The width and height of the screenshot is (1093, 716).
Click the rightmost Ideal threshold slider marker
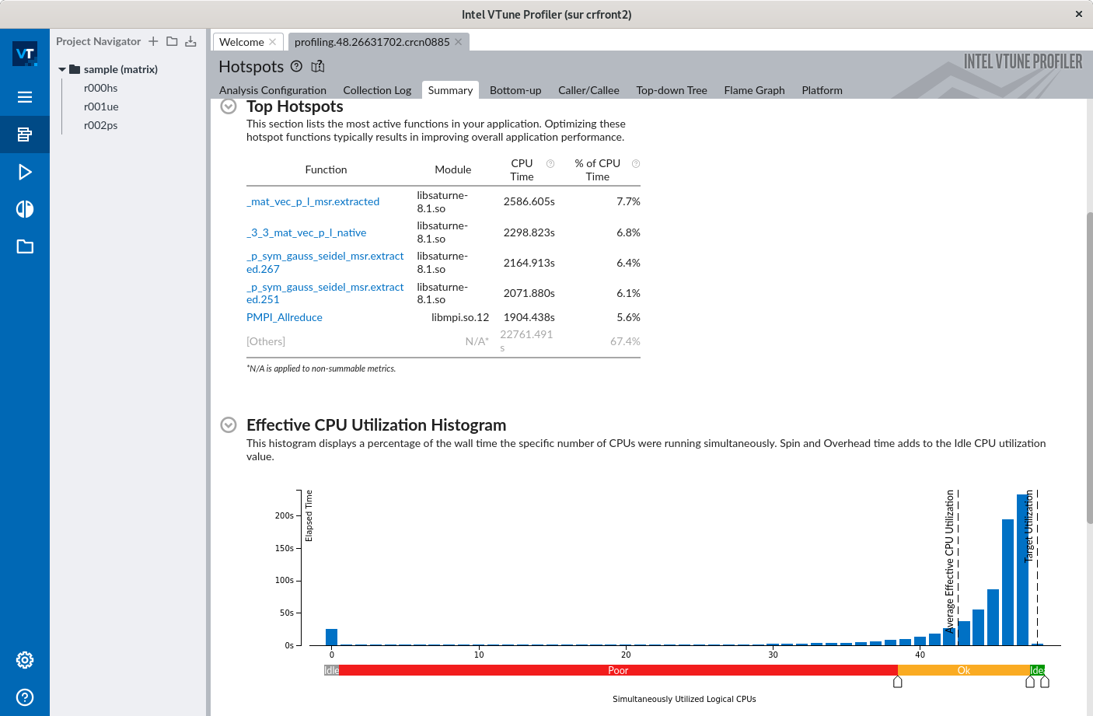[x=1045, y=682]
